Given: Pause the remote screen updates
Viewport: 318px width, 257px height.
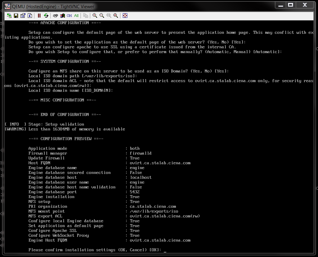Looking at the screenshot, I should 39,16.
